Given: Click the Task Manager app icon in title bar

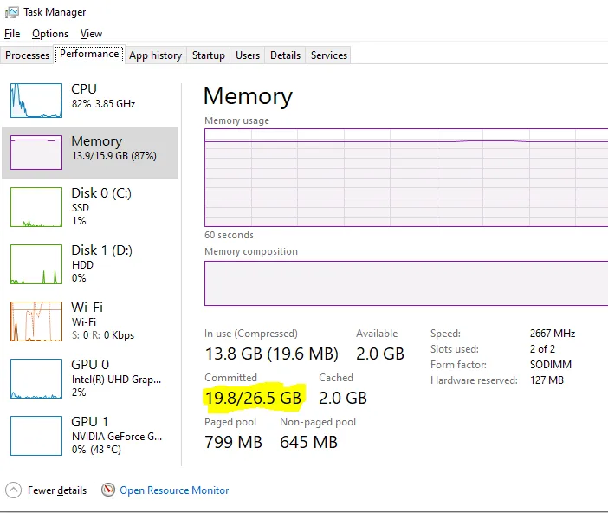Looking at the screenshot, I should click(x=11, y=12).
